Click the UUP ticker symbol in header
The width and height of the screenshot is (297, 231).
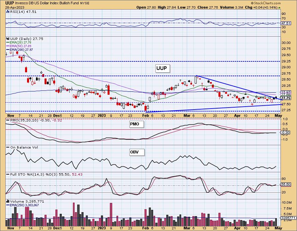(10, 3)
